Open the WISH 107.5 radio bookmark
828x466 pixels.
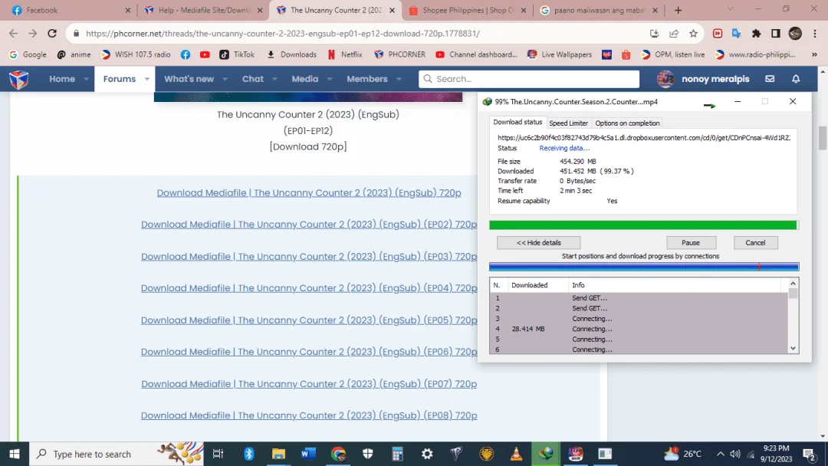[136, 54]
